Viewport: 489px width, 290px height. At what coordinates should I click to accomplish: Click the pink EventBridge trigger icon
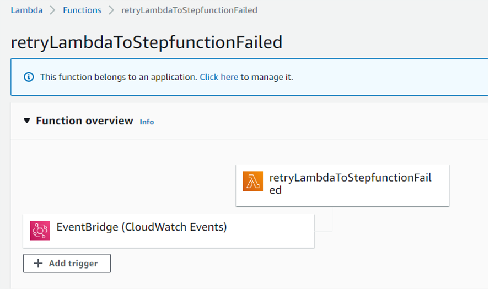coord(40,231)
